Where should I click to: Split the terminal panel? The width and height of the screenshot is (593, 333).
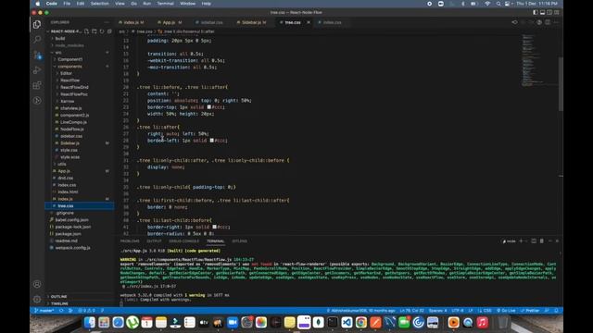[x=534, y=240]
